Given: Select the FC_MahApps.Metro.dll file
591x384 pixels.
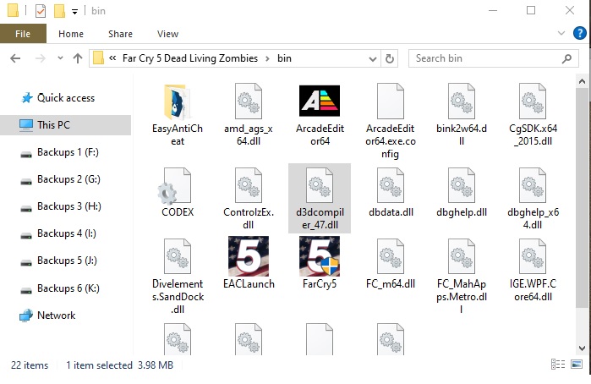Looking at the screenshot, I should [x=462, y=277].
